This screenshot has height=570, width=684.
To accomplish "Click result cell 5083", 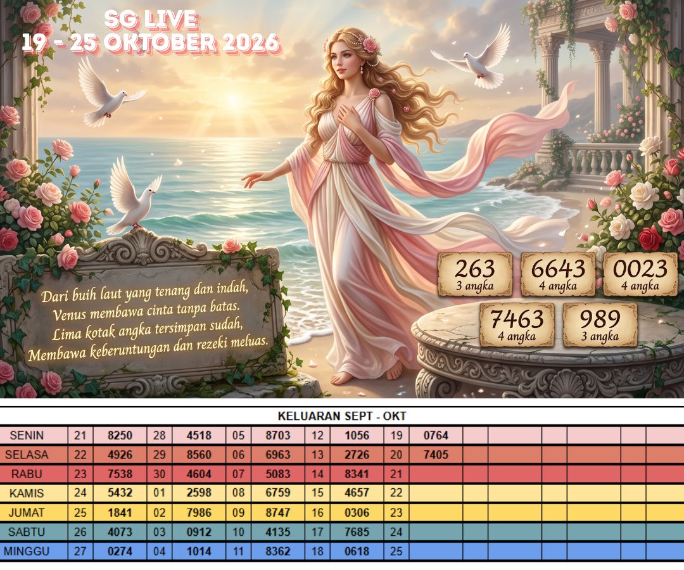I will tap(278, 474).
